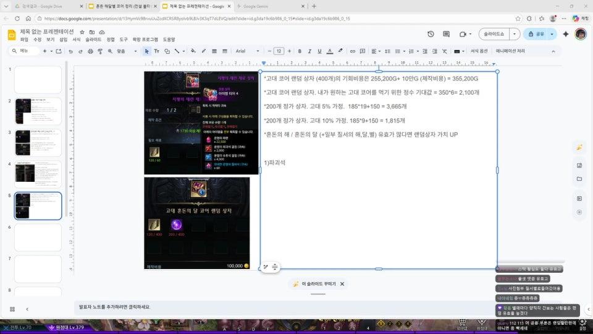Click the 애니메이션 처리 button
Image resolution: width=593 pixels, height=334 pixels.
click(x=510, y=51)
